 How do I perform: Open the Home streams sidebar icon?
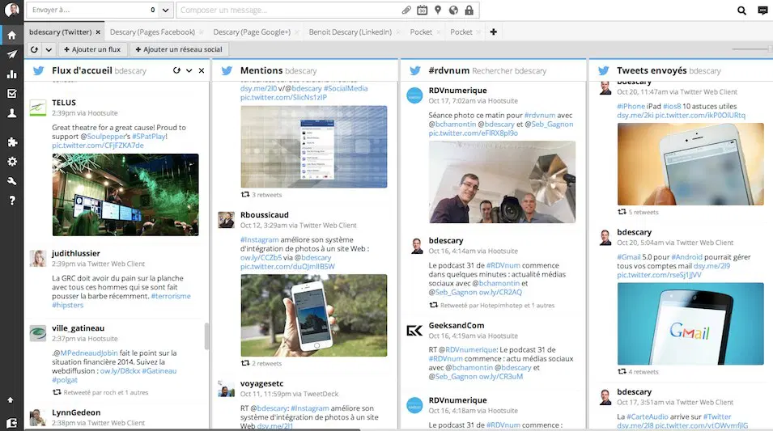click(12, 35)
